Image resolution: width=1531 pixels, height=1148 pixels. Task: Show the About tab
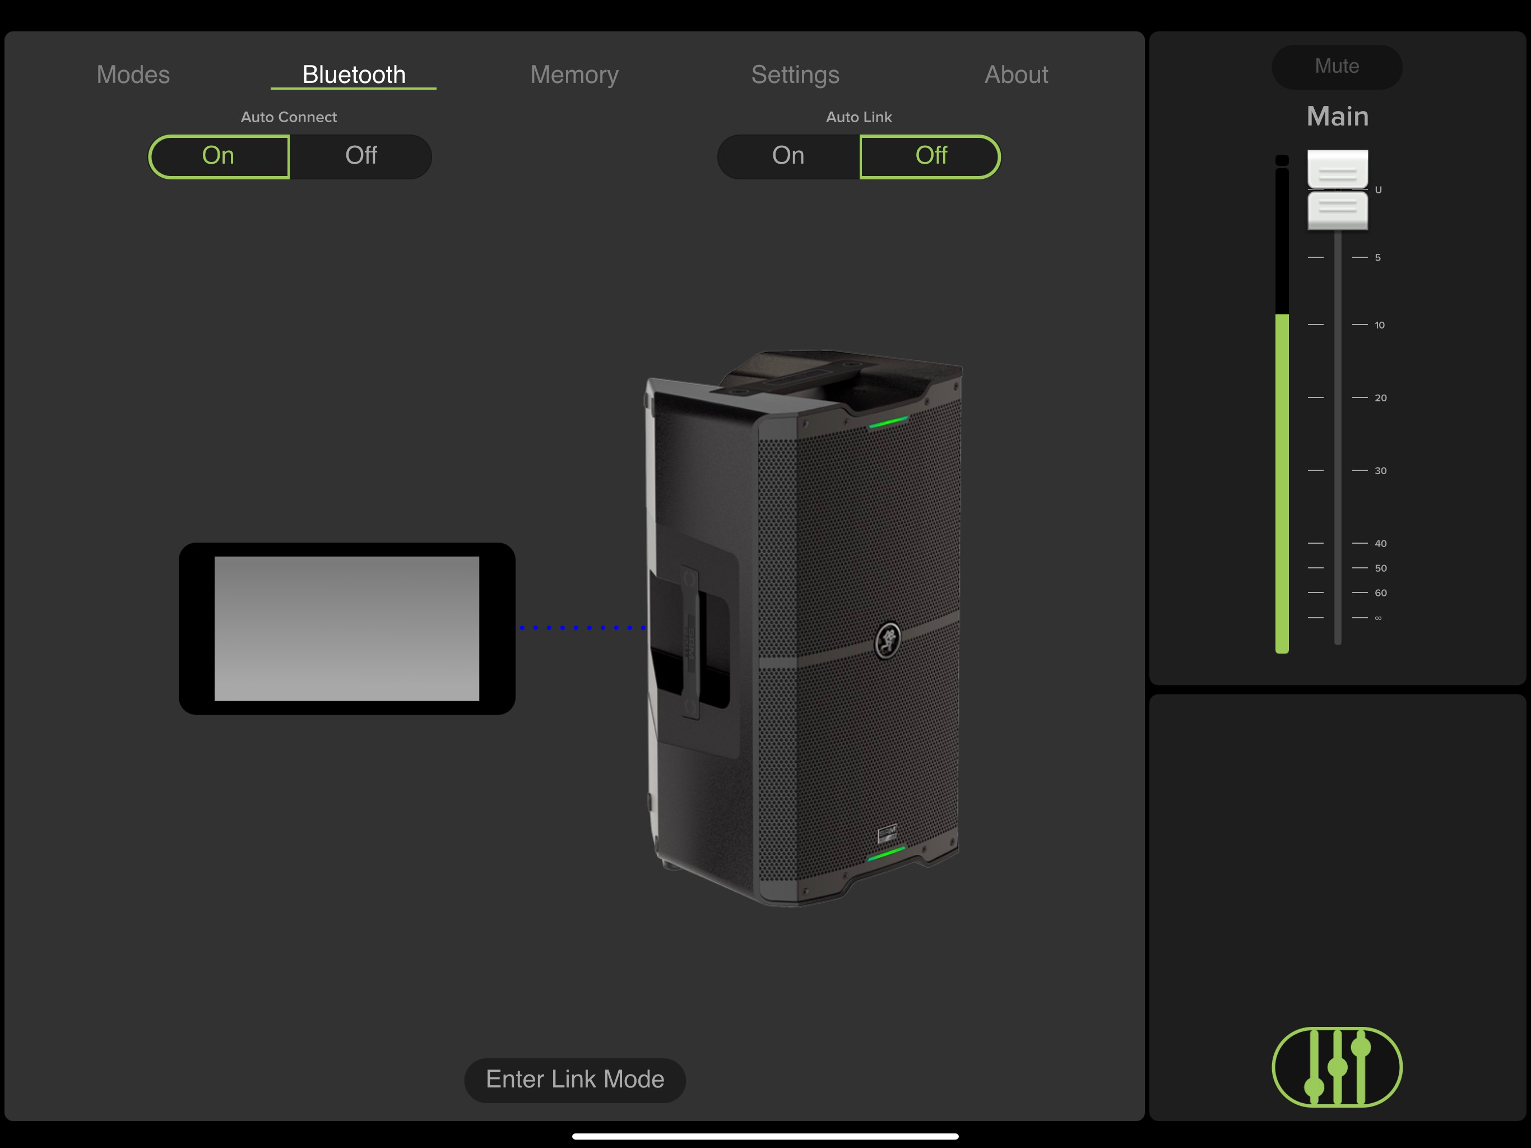pos(1016,75)
